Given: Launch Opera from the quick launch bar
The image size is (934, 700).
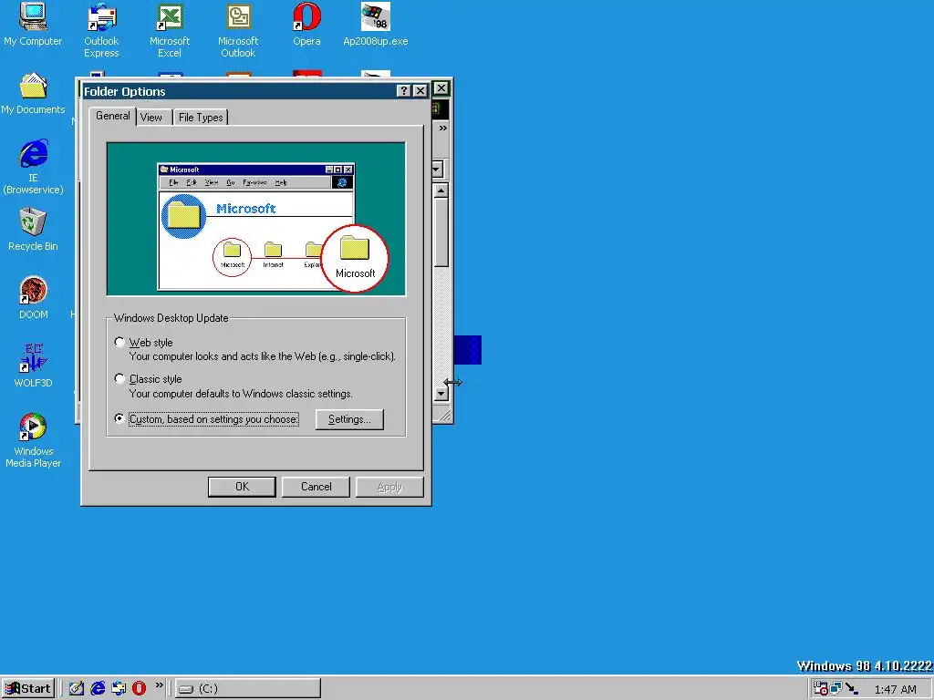Looking at the screenshot, I should coord(139,688).
